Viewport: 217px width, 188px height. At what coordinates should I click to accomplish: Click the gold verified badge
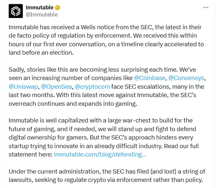(x=57, y=7)
